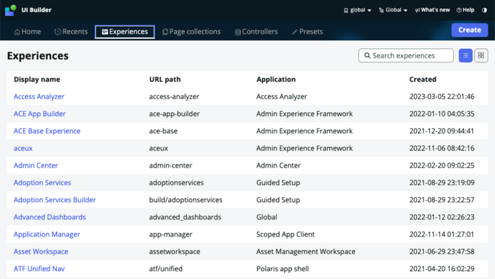
Task: Click the advanced_dashboards URL path cell
Action: [x=185, y=217]
